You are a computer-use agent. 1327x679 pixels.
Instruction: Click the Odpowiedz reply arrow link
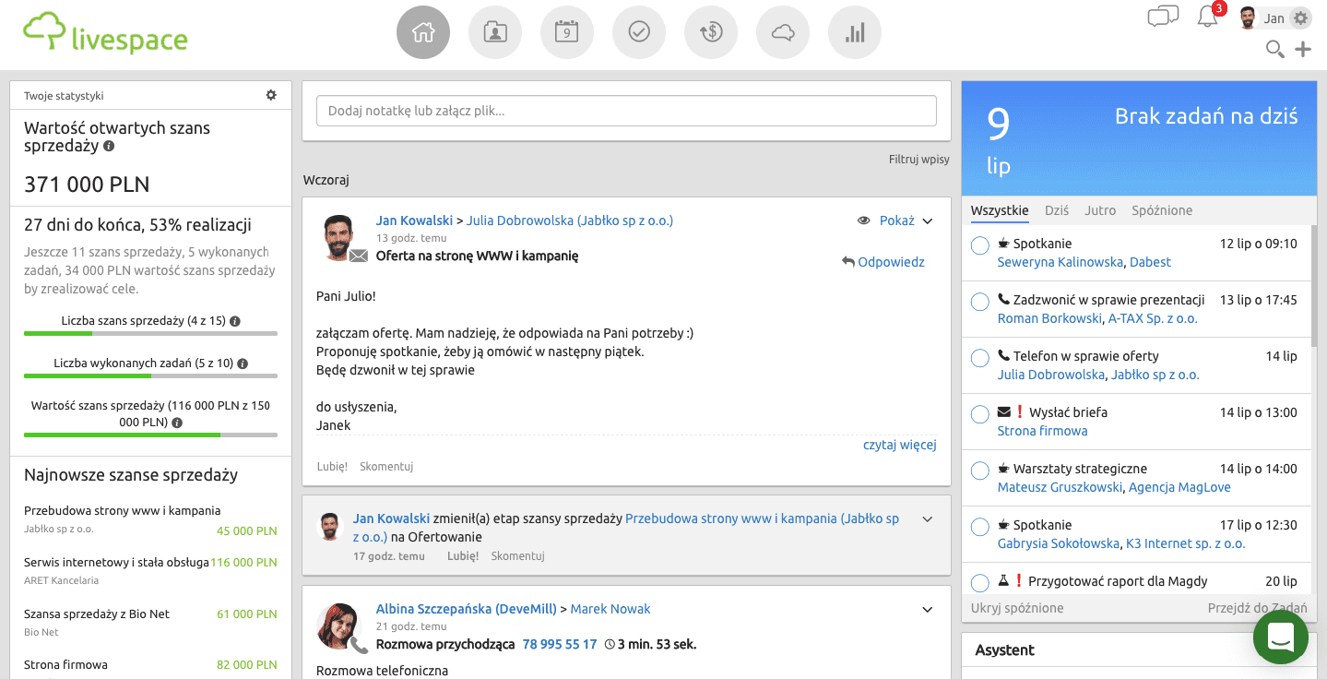tap(883, 262)
